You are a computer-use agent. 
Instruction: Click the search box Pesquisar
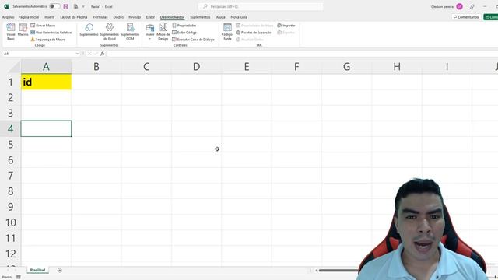pos(261,6)
